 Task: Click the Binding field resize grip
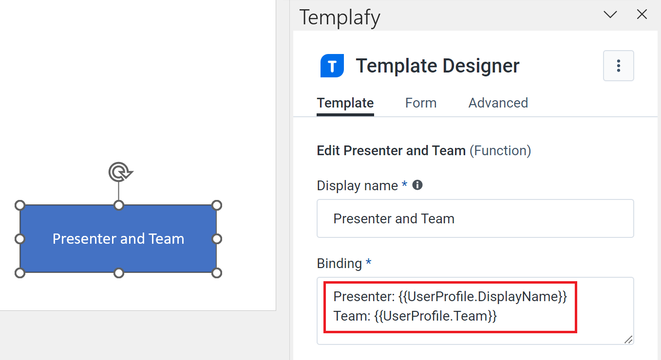click(628, 340)
